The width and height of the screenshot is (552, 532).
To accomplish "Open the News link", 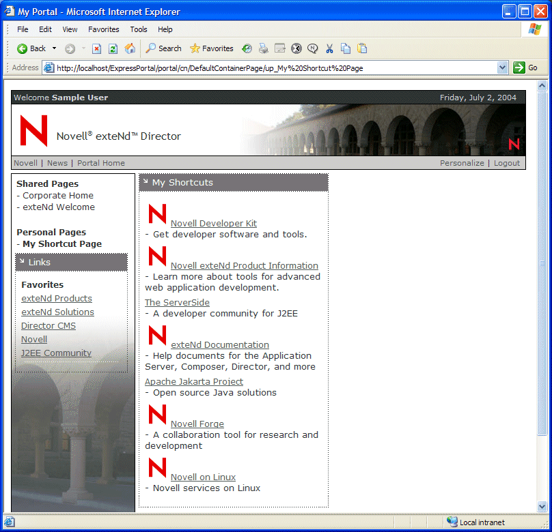I will click(x=57, y=163).
